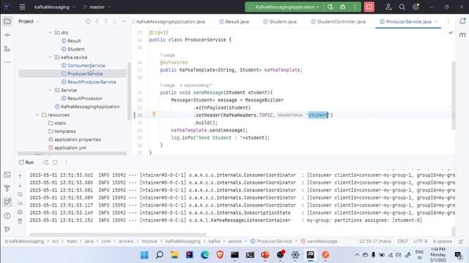Image resolution: width=469 pixels, height=263 pixels.
Task: Open Run panel more options
Action: pyautogui.click(x=66, y=162)
